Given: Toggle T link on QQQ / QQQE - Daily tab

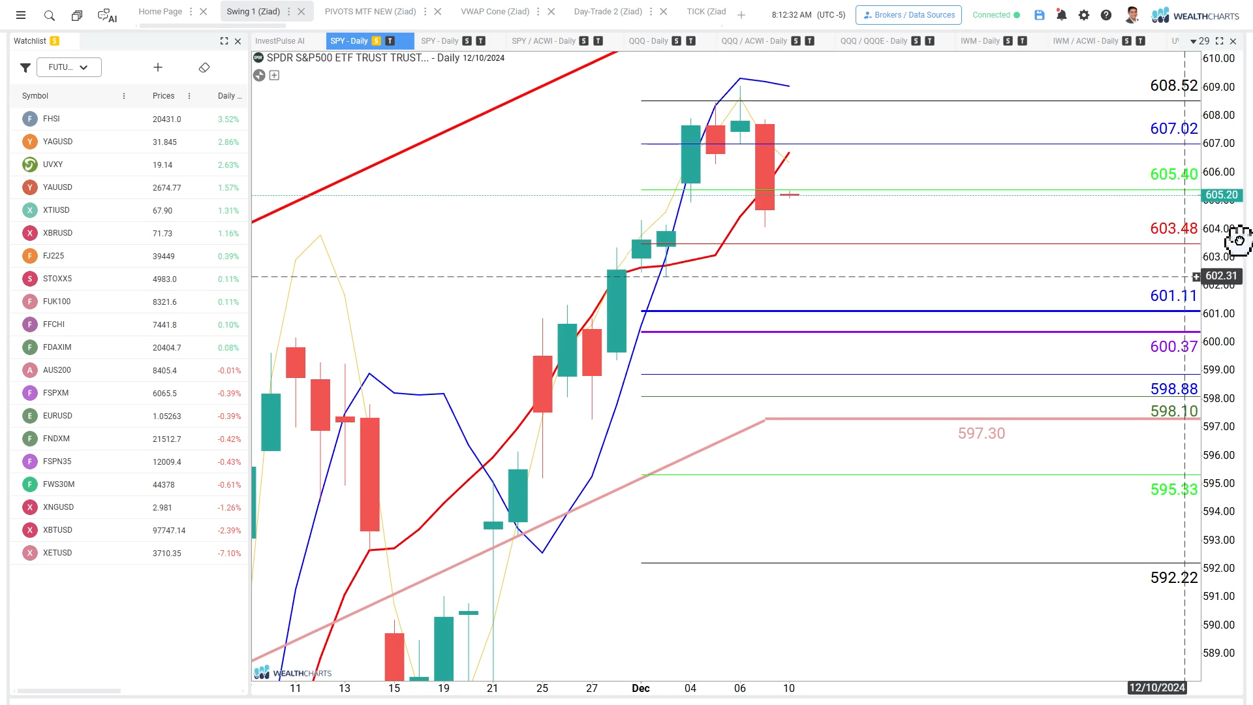Looking at the screenshot, I should click(930, 41).
